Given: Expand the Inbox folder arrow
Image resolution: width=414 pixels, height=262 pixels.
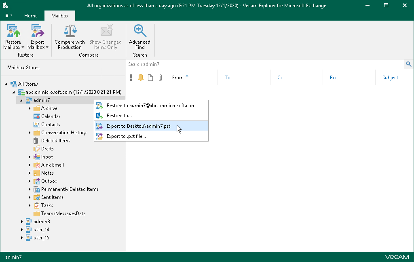Looking at the screenshot, I should point(29,157).
